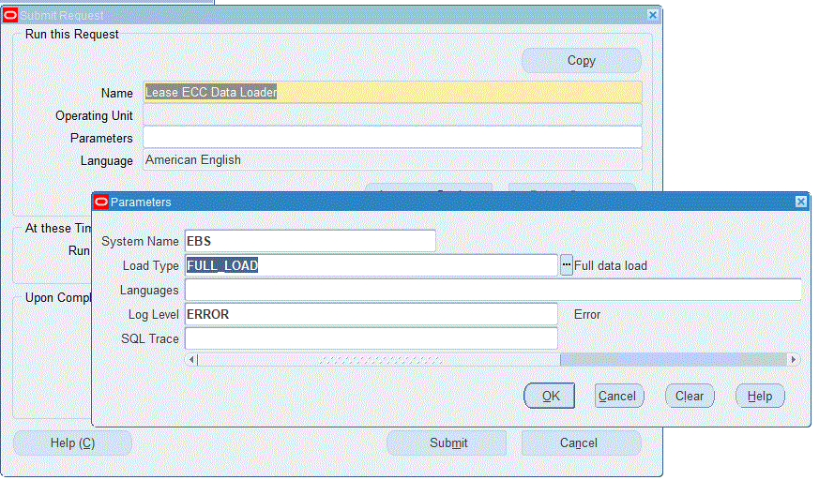819x480 pixels.
Task: Click the Oracle logo in Parameters title bar
Action: pos(101,202)
